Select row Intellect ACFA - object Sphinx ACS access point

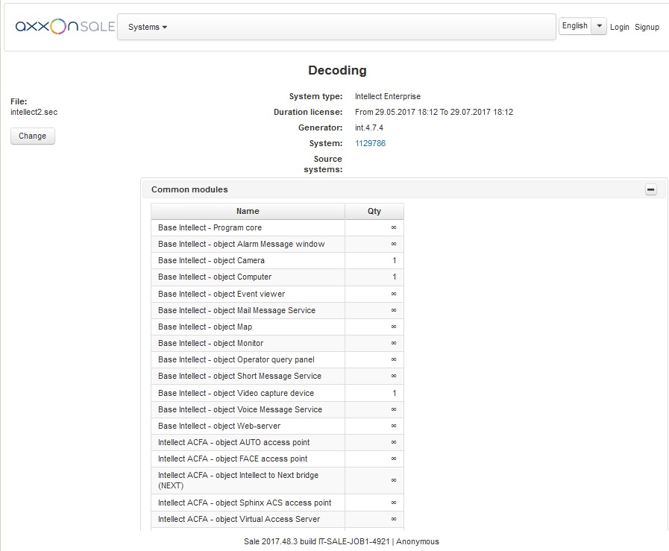pos(277,503)
